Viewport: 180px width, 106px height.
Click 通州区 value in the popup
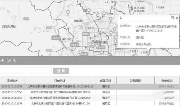[140, 38]
